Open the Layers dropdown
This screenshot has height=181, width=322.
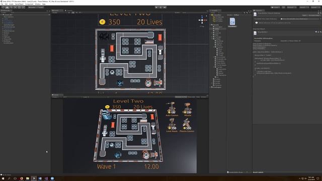304,8
